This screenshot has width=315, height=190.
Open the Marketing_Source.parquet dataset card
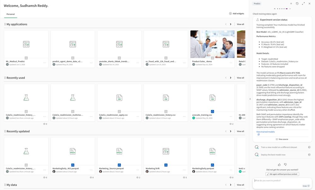click(119, 156)
